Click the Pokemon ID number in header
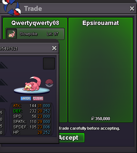This screenshot has height=153, width=137. [x=9, y=49]
